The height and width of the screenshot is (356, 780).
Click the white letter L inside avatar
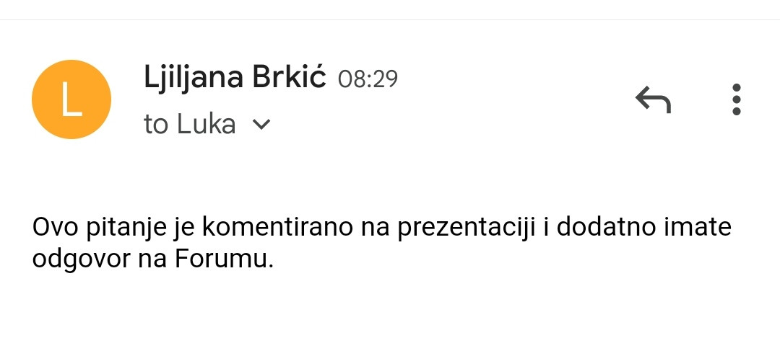tap(71, 99)
